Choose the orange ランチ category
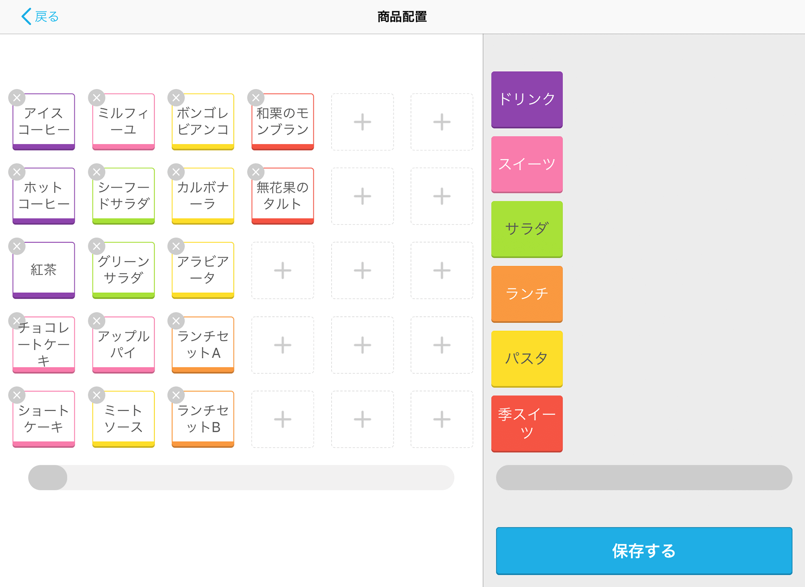 coord(527,294)
